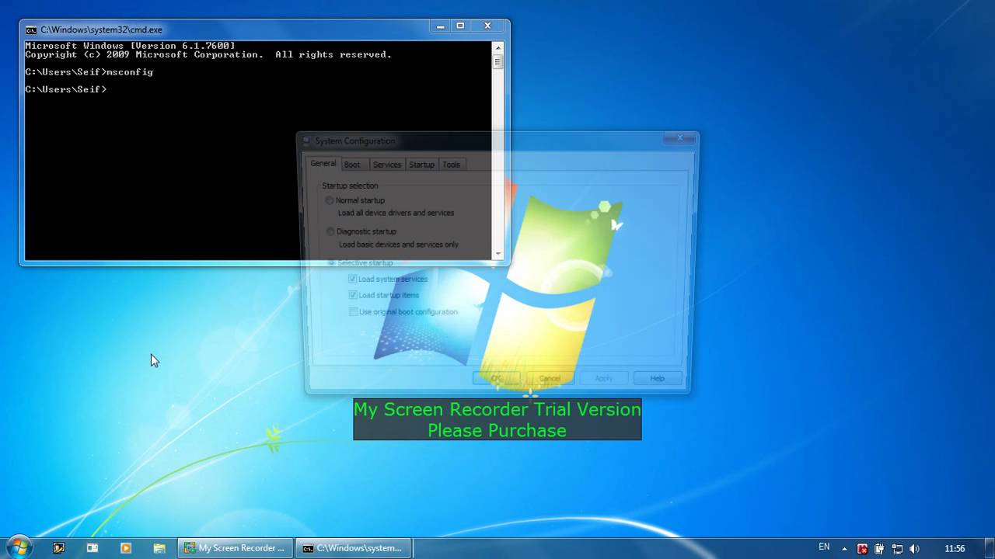
Task: Click OK in System Configuration
Action: pyautogui.click(x=497, y=378)
